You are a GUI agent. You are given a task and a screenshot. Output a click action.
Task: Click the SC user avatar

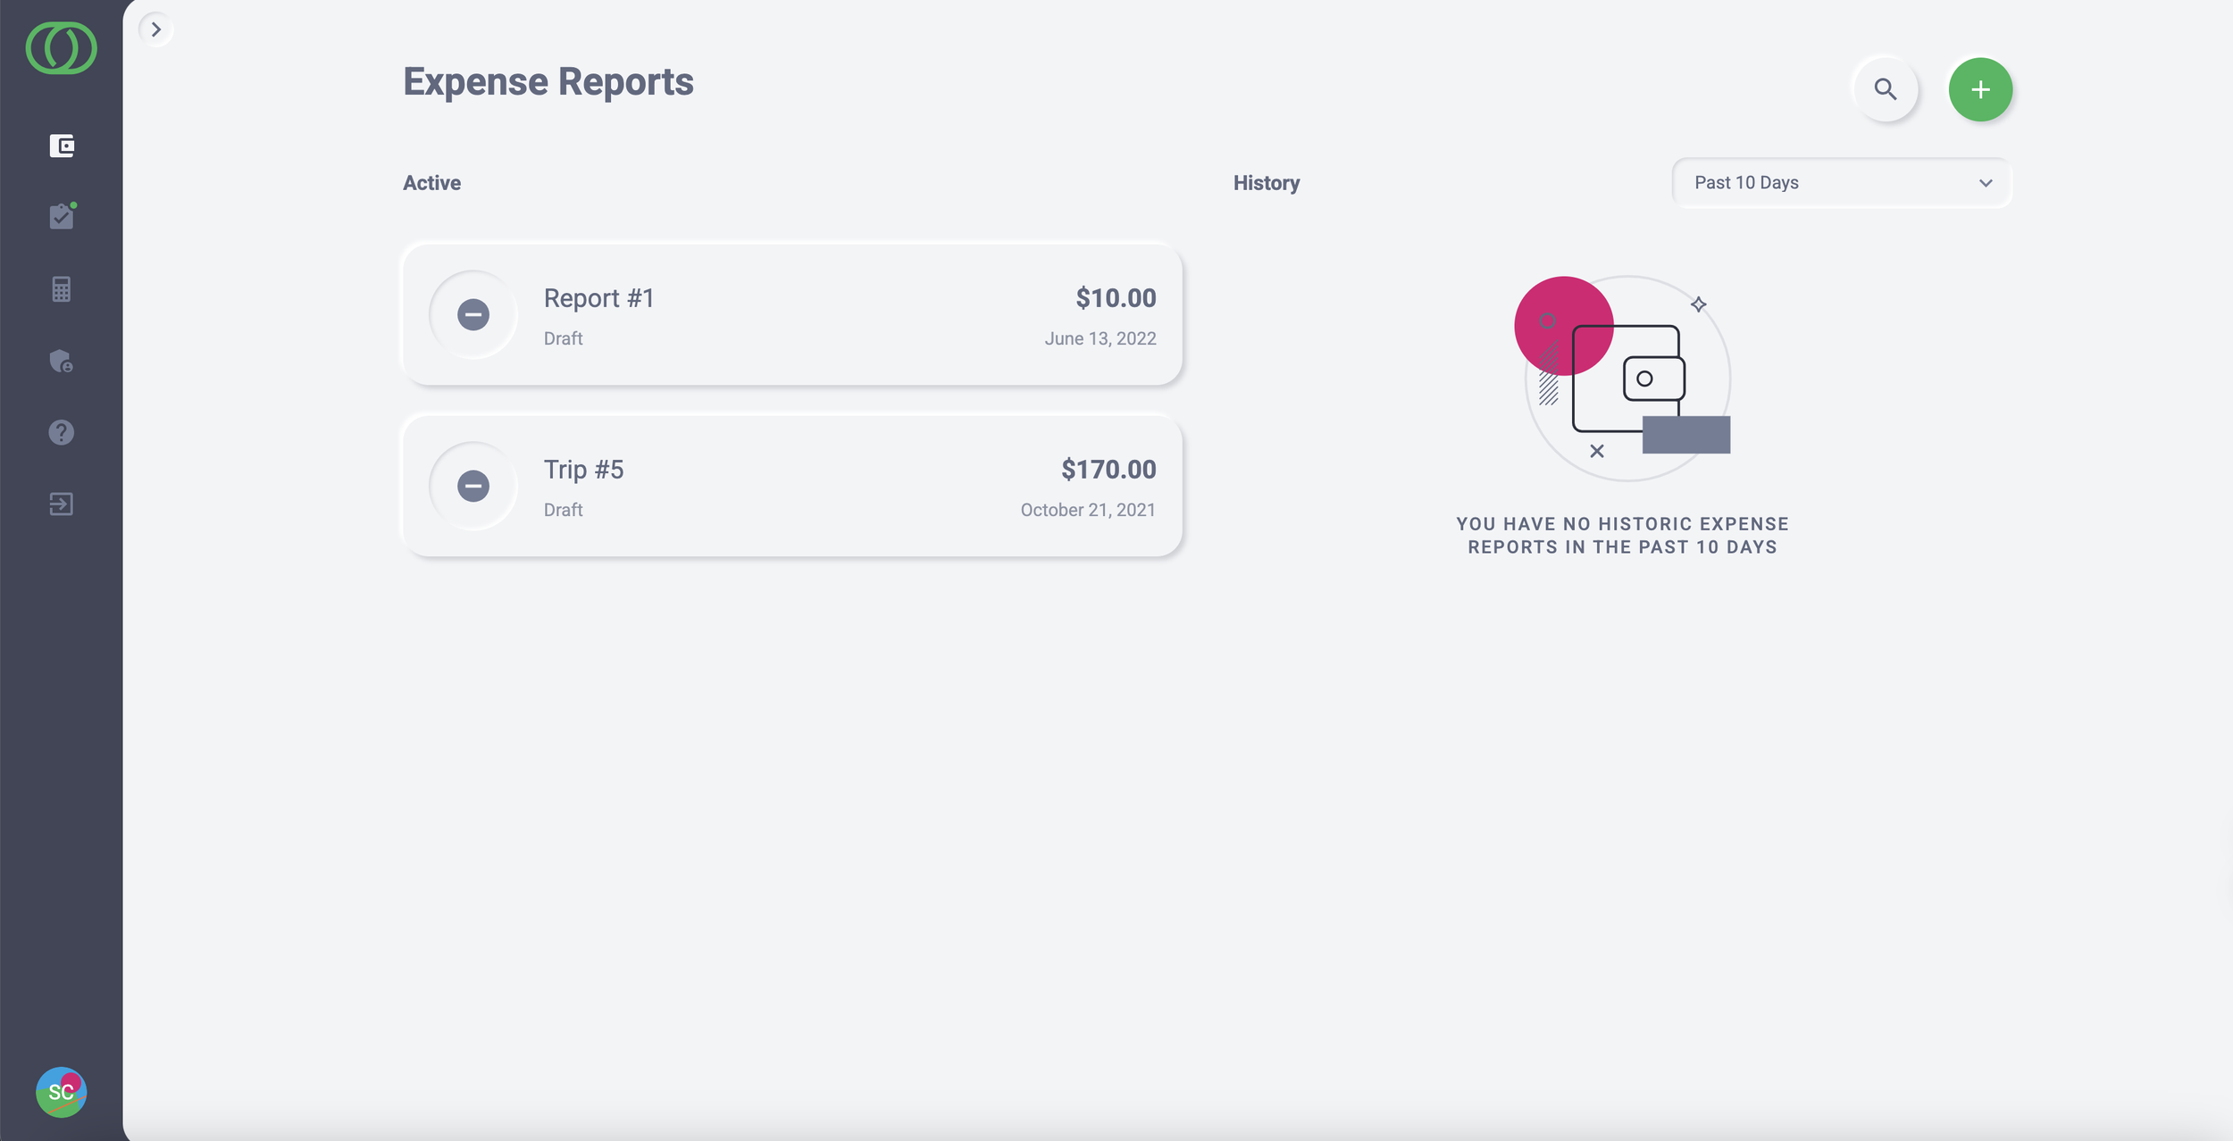[x=61, y=1092]
